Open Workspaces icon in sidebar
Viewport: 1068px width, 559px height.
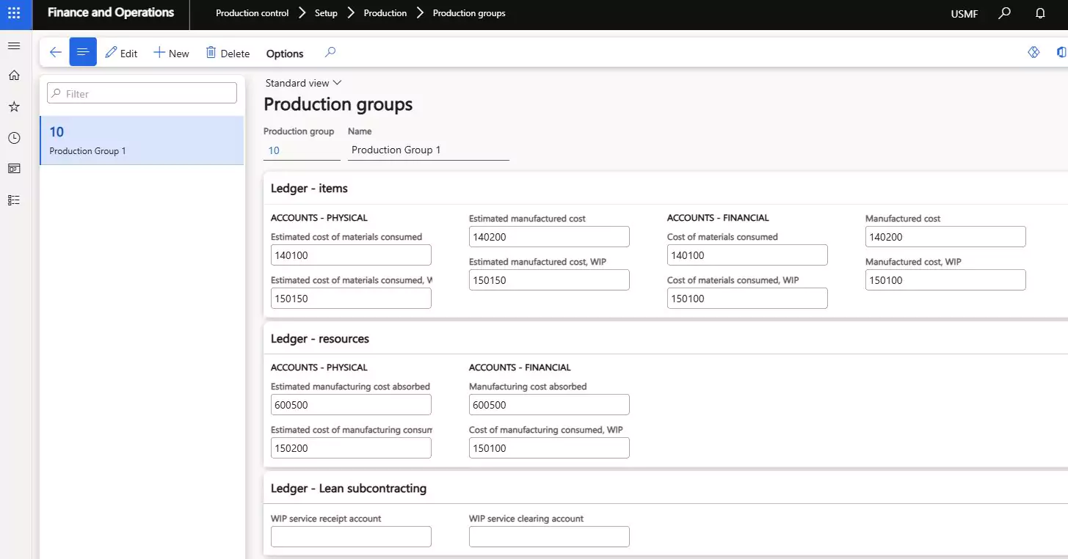coord(14,169)
